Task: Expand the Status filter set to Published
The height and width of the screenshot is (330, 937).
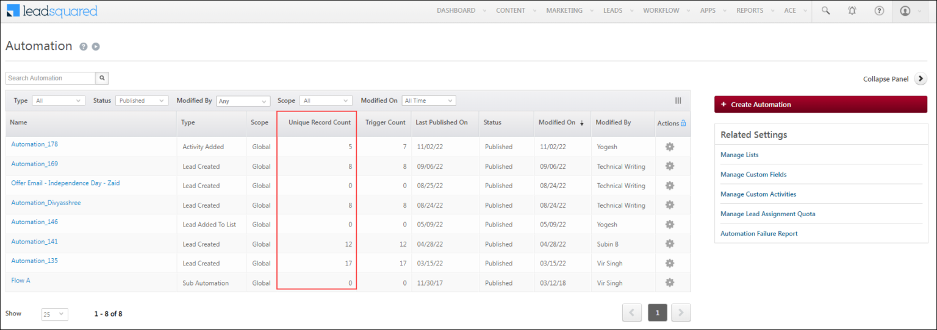Action: 142,101
